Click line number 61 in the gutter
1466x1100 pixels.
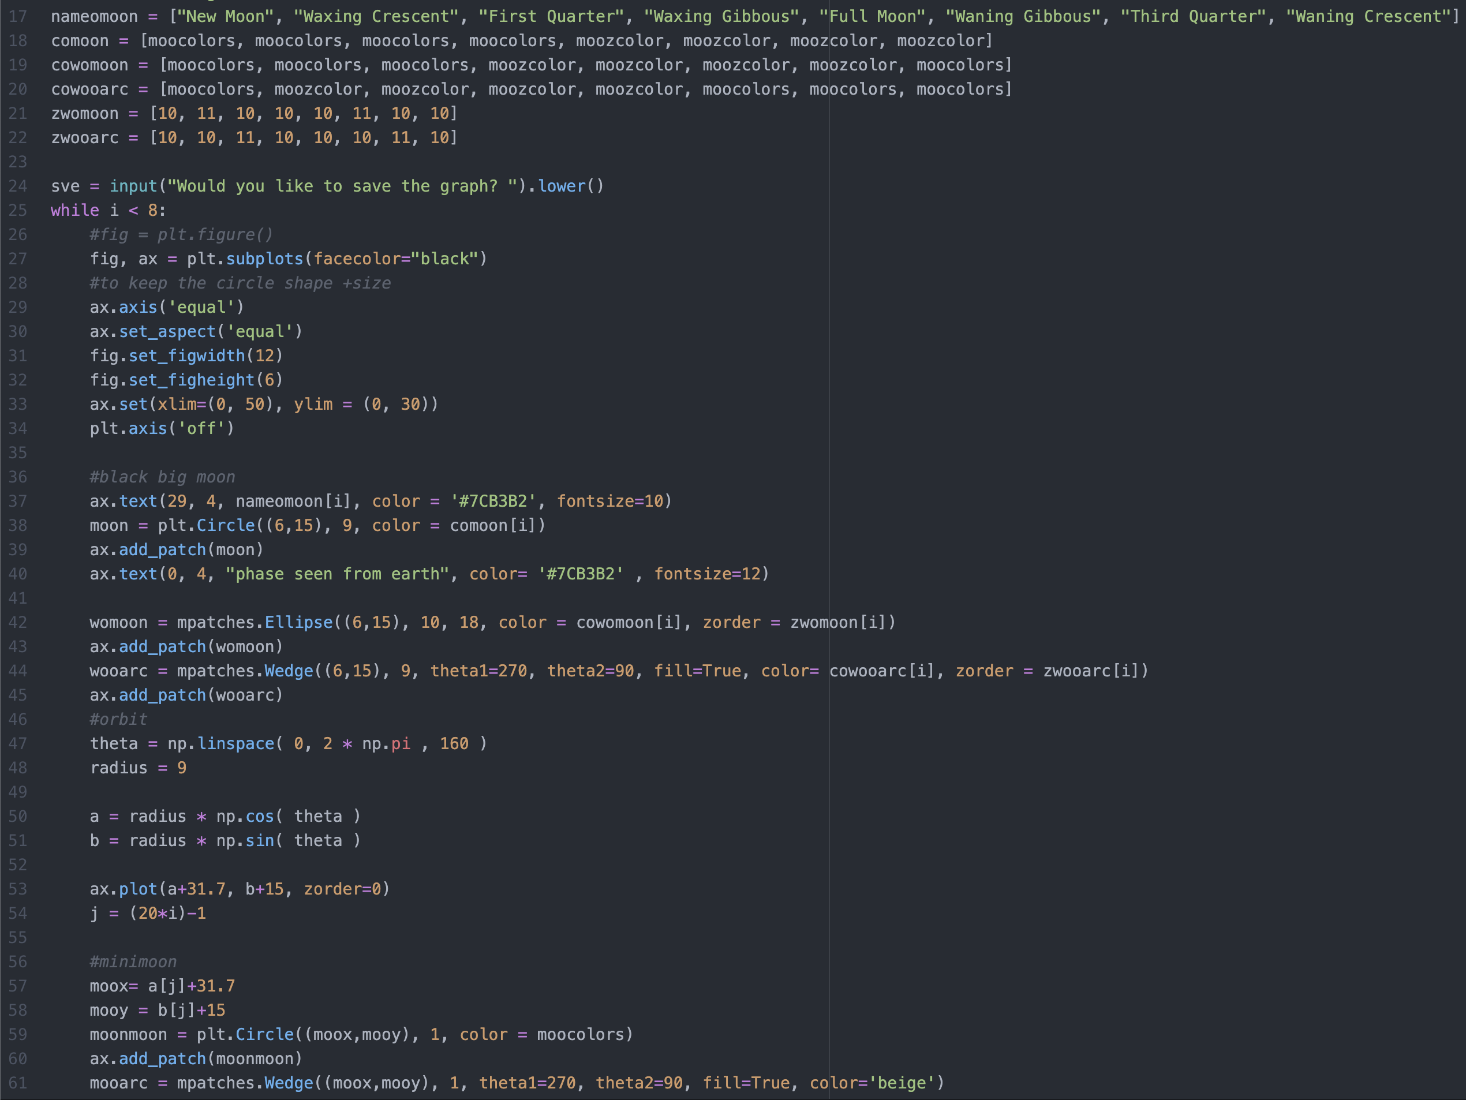pyautogui.click(x=18, y=1083)
